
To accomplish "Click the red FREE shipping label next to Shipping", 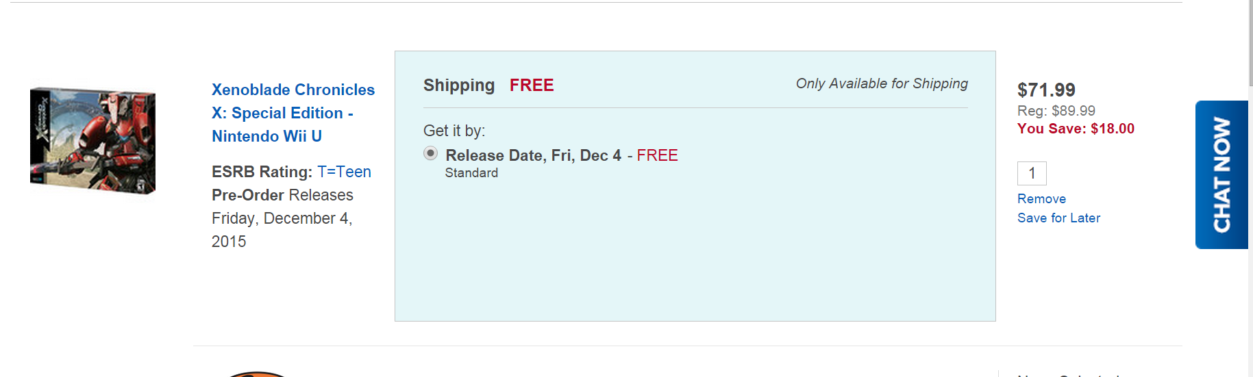I will (532, 86).
